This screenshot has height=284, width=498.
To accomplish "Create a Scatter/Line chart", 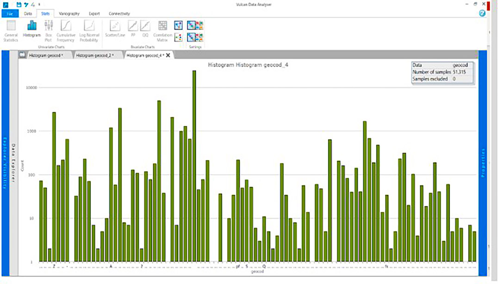I will pos(115,29).
